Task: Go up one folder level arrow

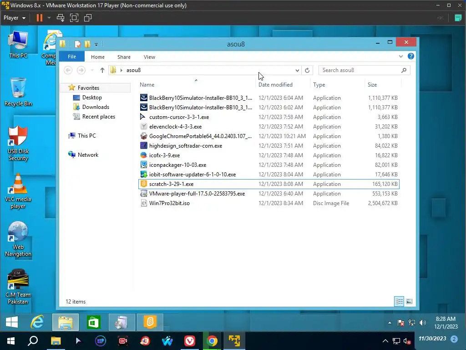Action: pyautogui.click(x=102, y=70)
